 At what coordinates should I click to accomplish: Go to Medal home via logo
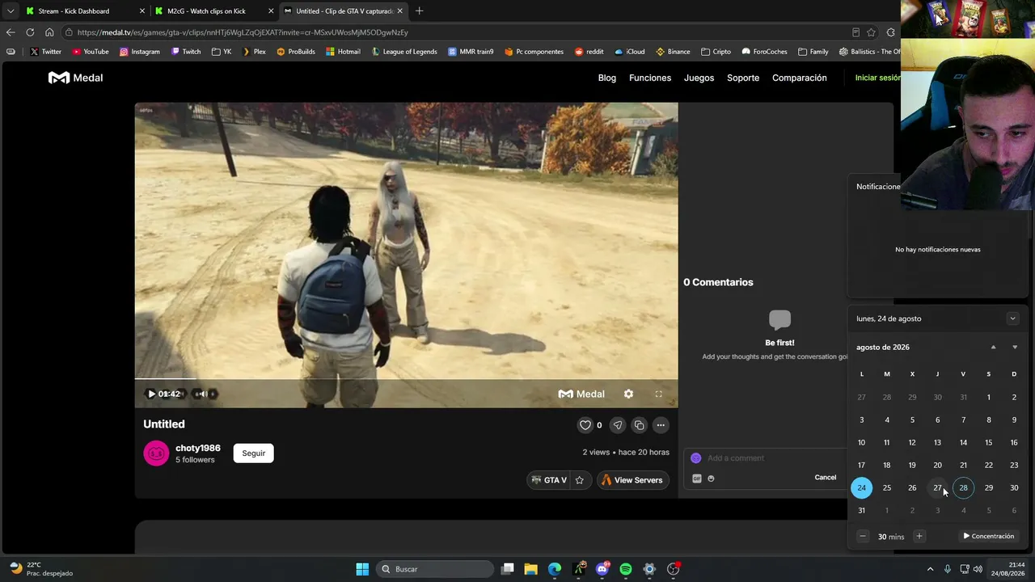point(76,78)
